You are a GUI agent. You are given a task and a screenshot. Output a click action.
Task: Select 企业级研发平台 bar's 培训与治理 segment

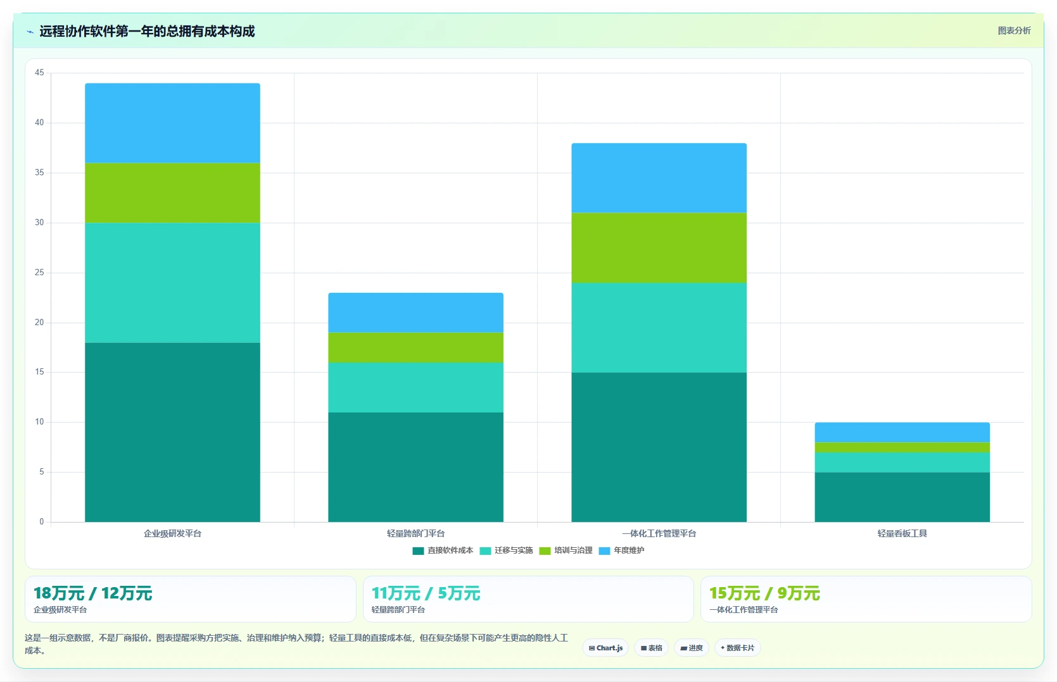click(x=172, y=193)
